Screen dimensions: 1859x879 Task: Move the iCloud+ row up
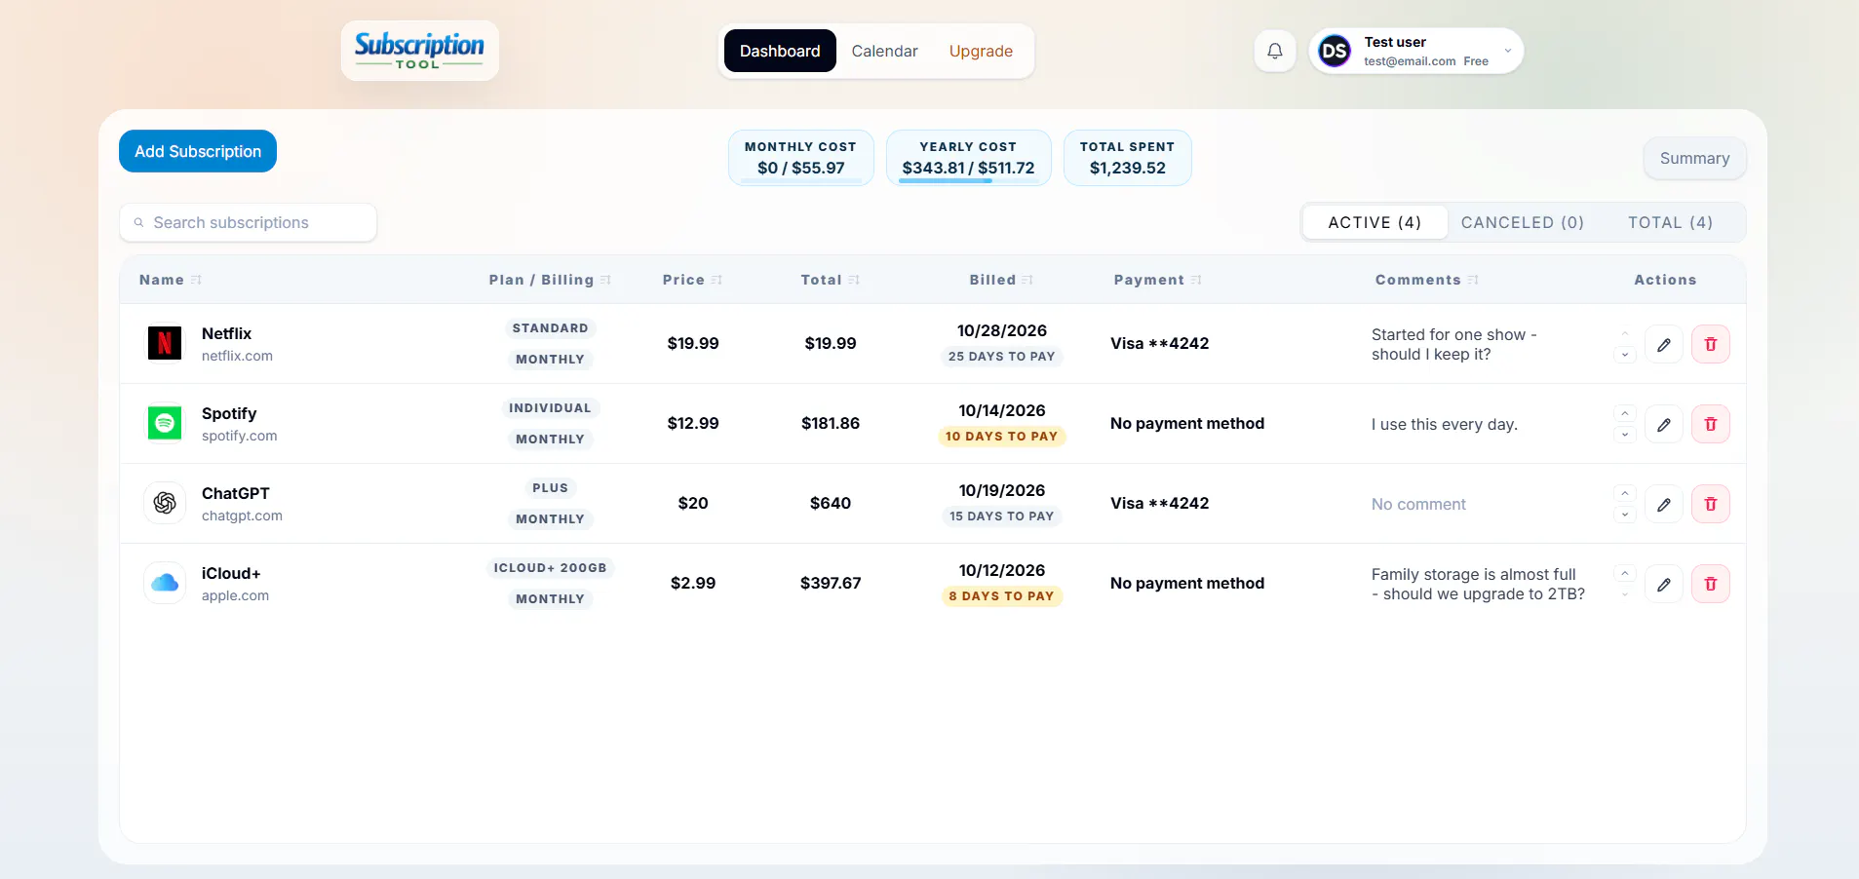point(1624,573)
